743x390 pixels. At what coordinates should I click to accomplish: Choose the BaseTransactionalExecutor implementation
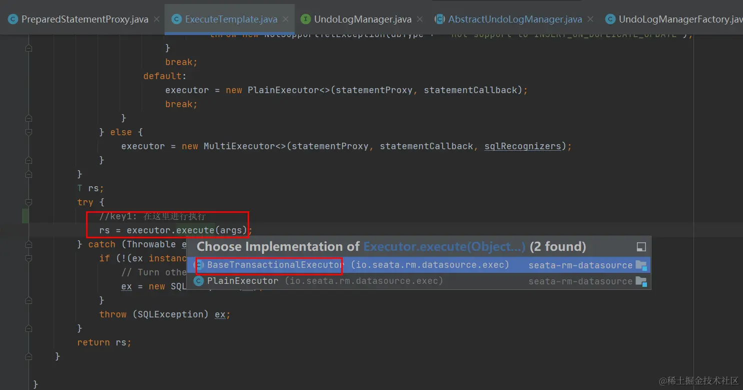[x=419, y=265]
